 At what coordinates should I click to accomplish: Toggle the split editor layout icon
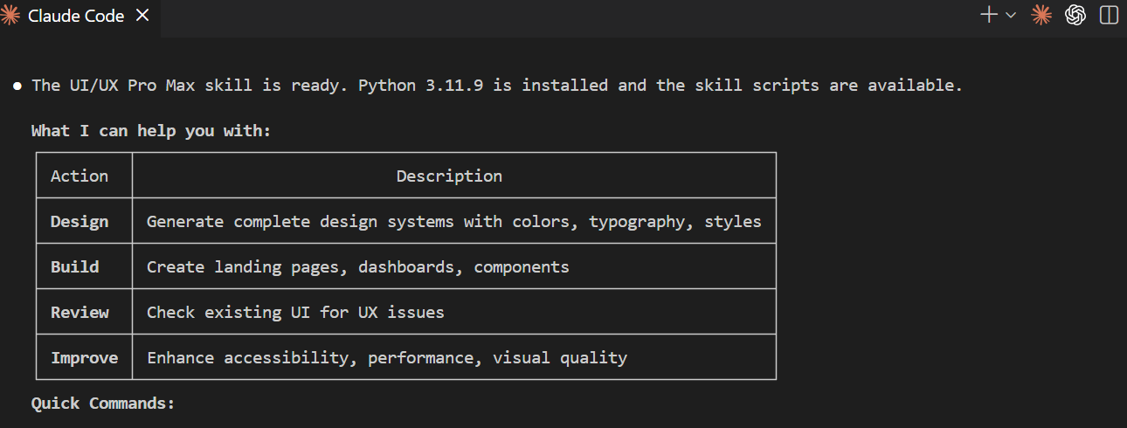(x=1109, y=15)
